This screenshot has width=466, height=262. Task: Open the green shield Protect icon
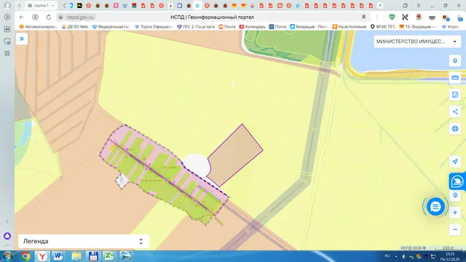(x=392, y=17)
